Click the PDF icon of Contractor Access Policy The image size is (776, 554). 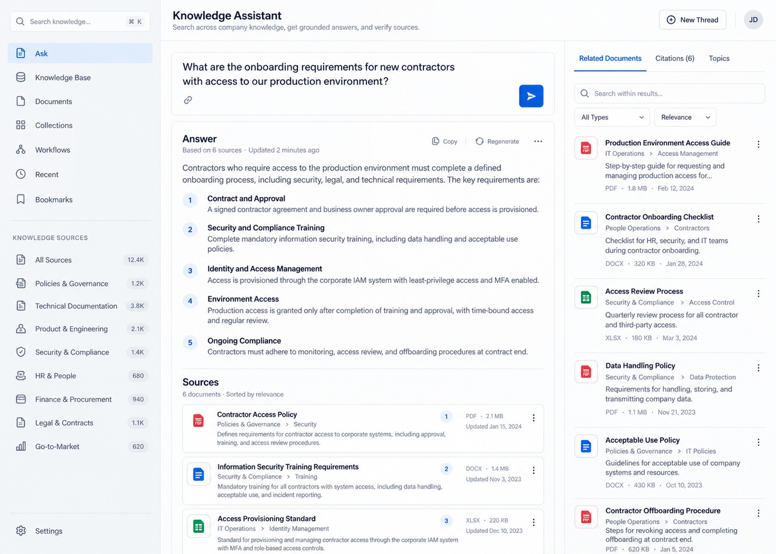198,420
